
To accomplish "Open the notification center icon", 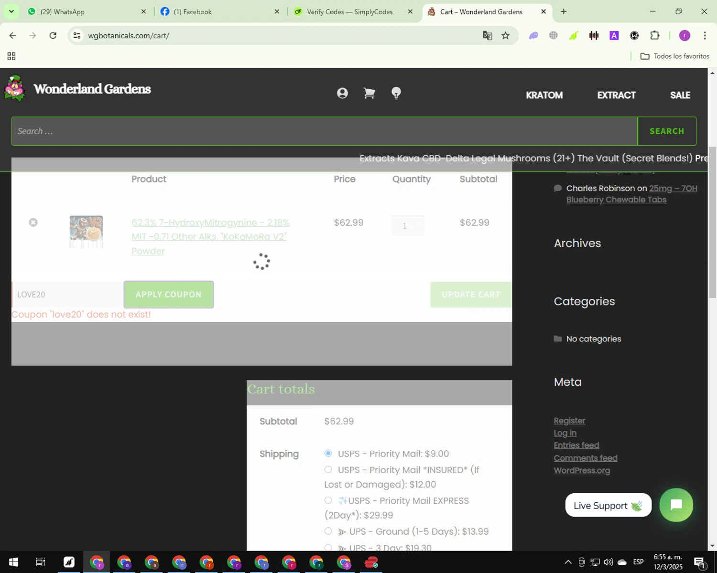I will (700, 562).
